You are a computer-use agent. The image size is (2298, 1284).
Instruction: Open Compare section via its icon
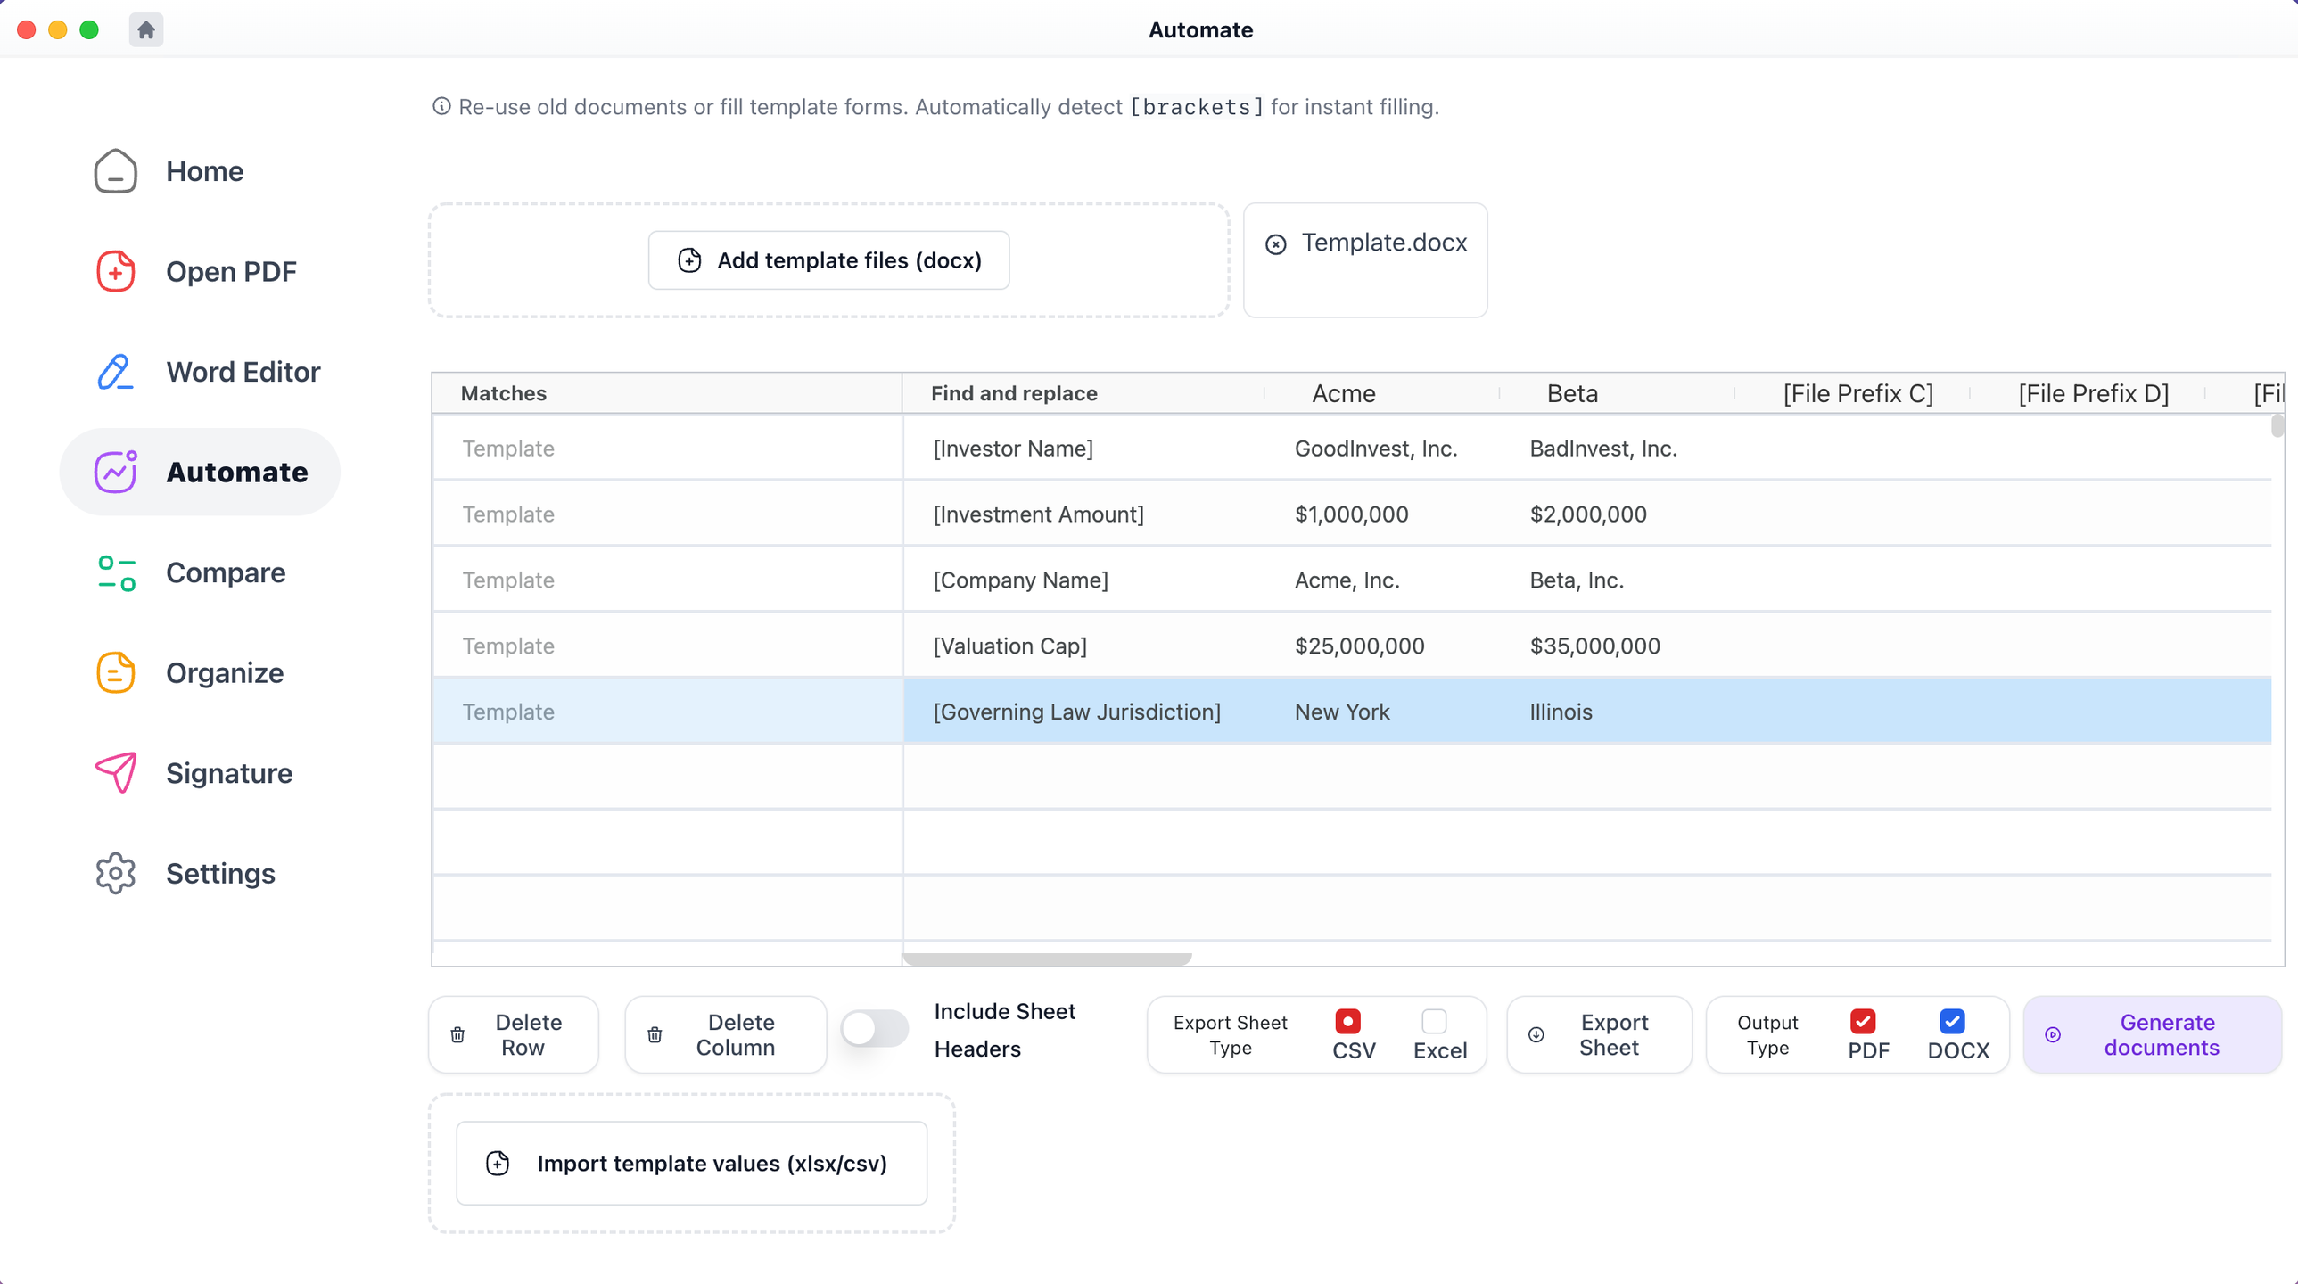click(x=116, y=572)
